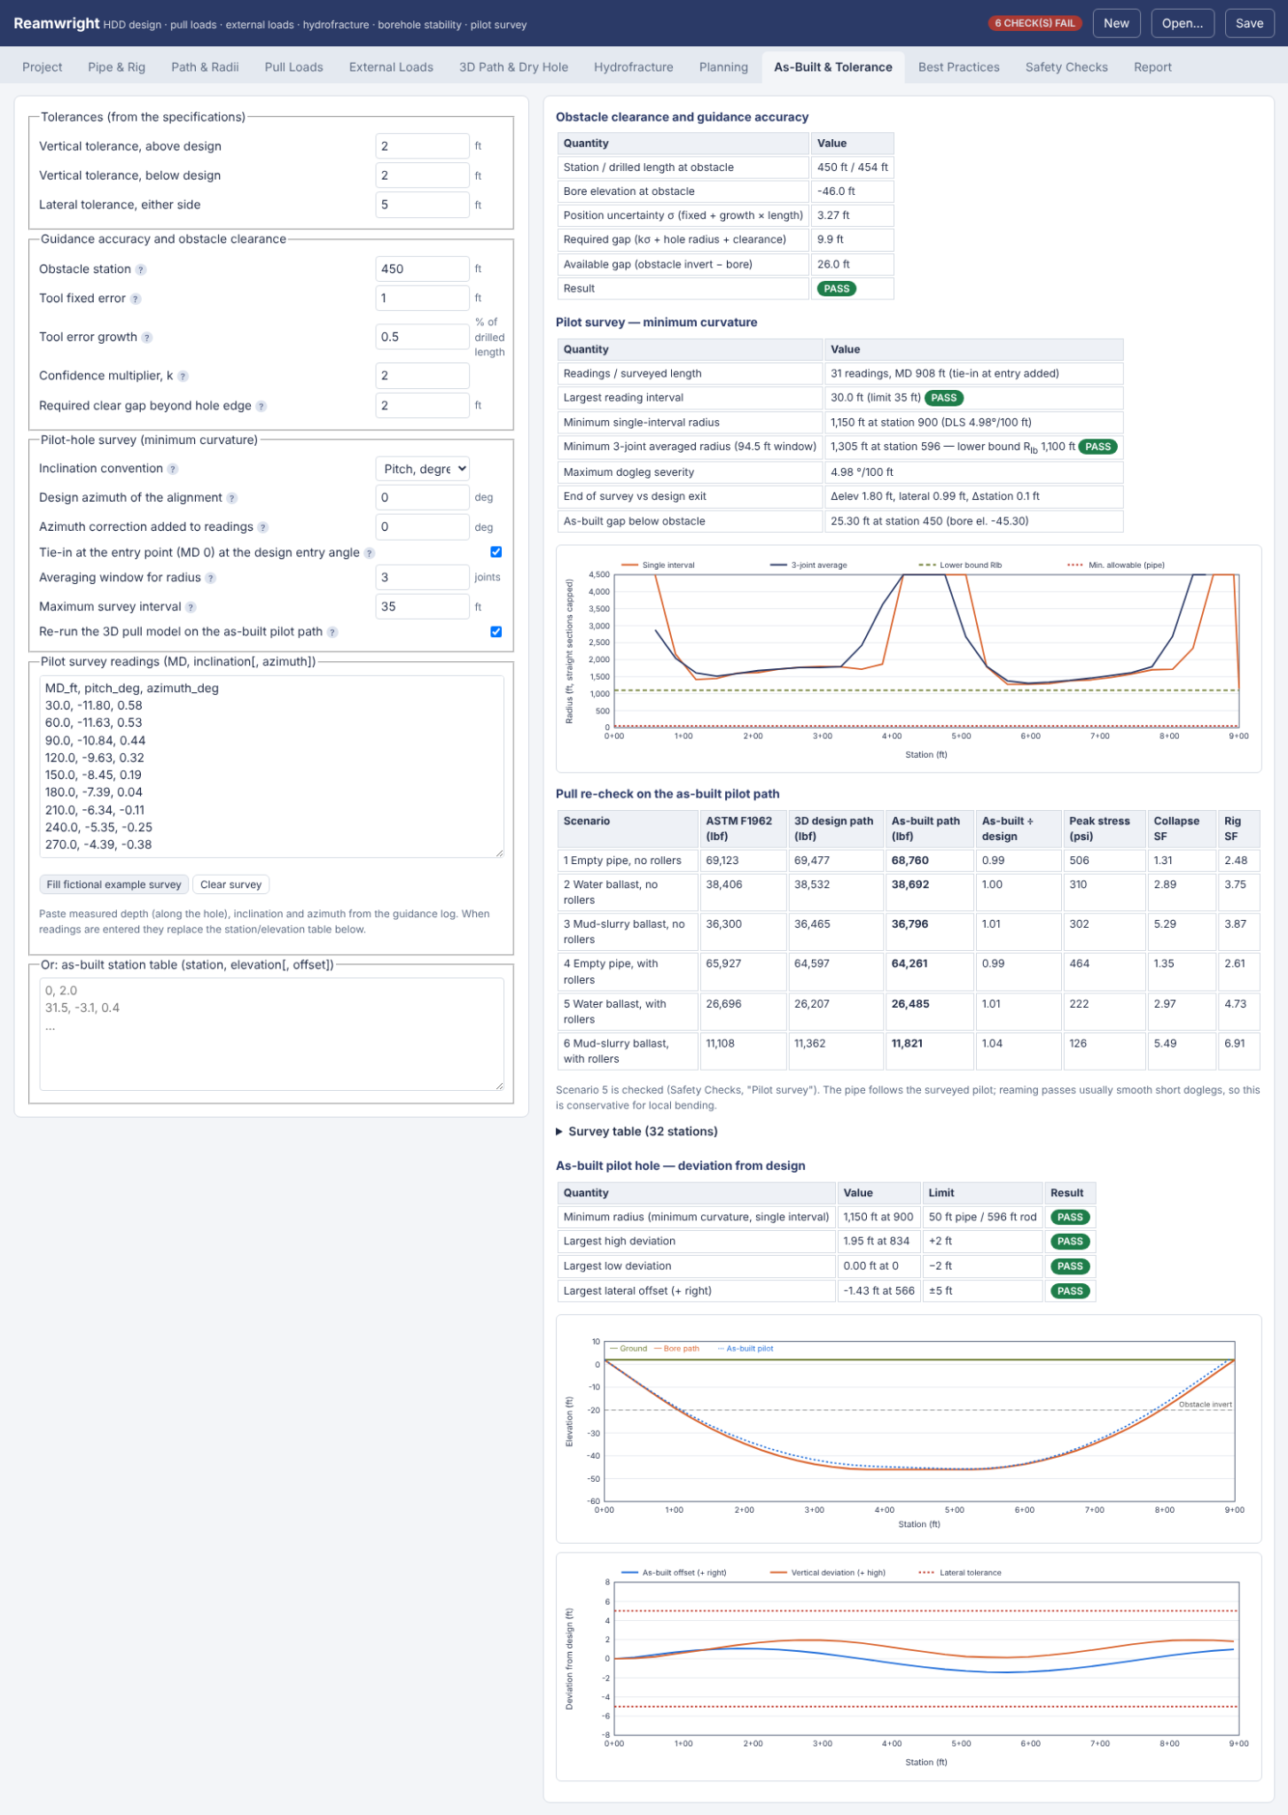Open the Pipe & Rig tab

pos(117,67)
